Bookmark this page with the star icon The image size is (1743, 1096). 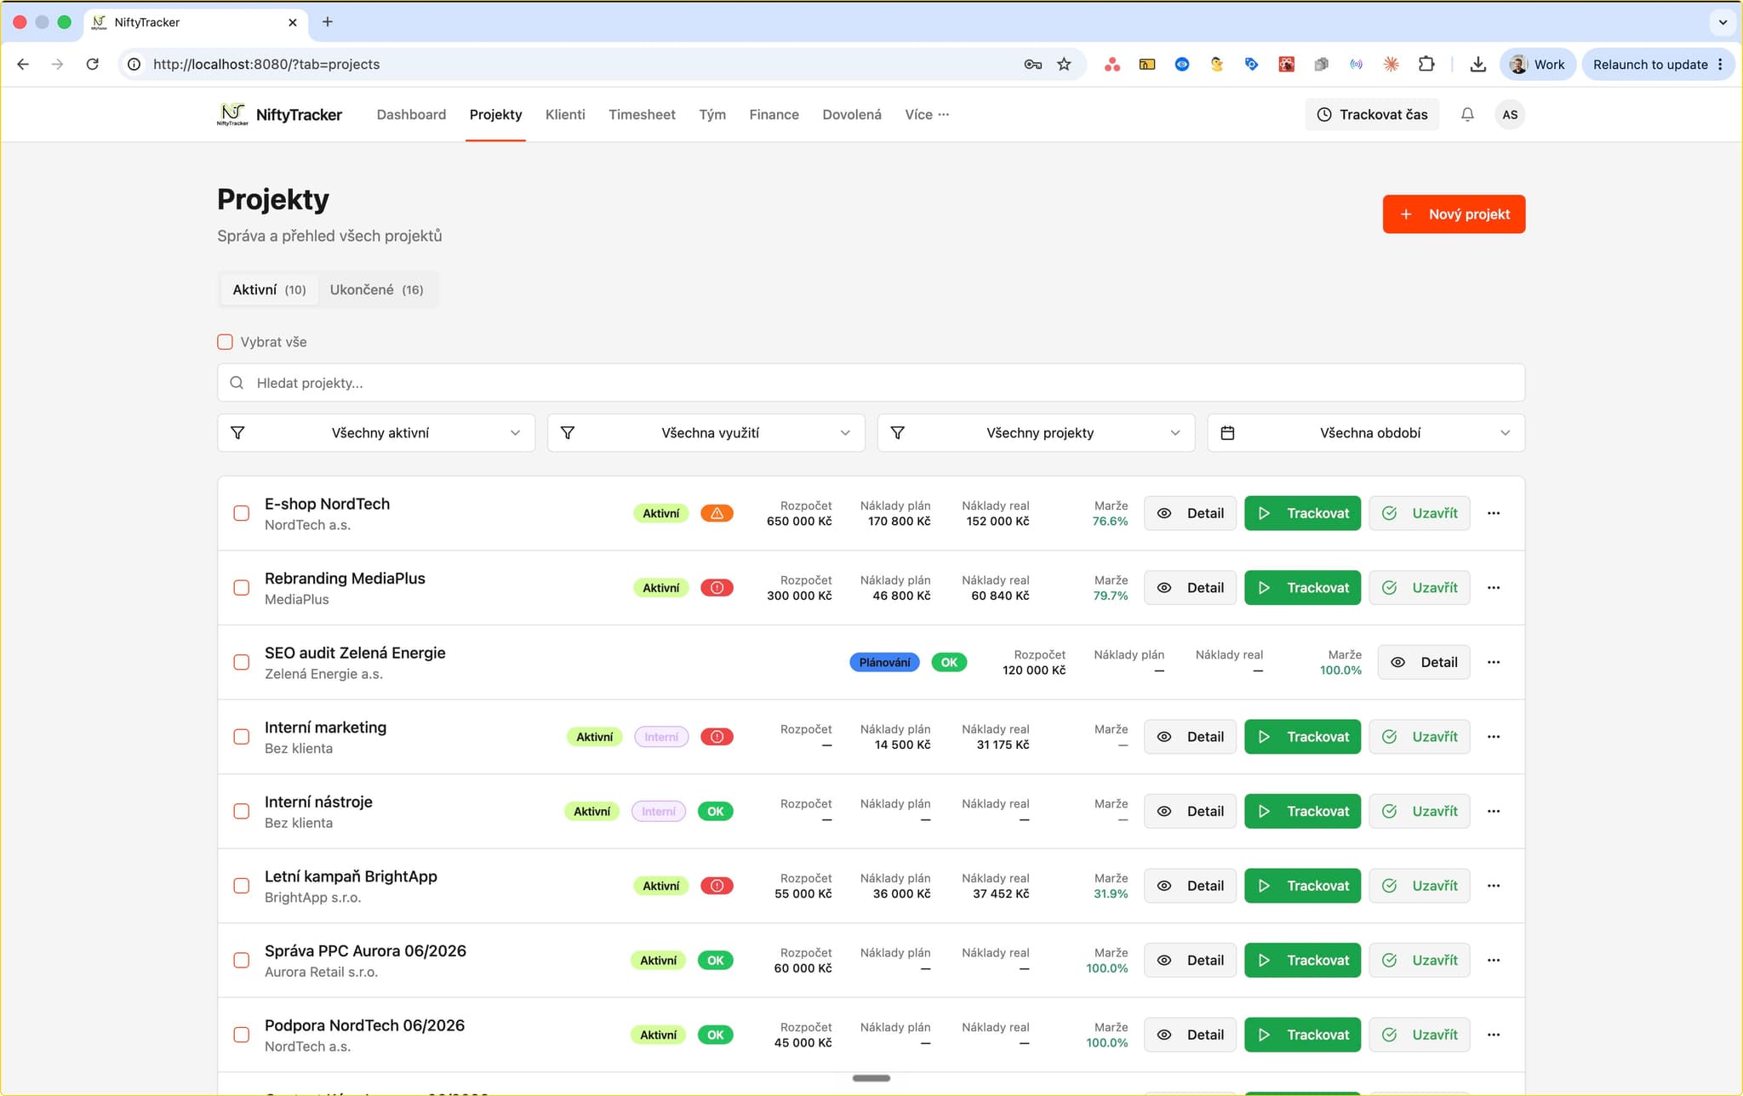point(1064,64)
